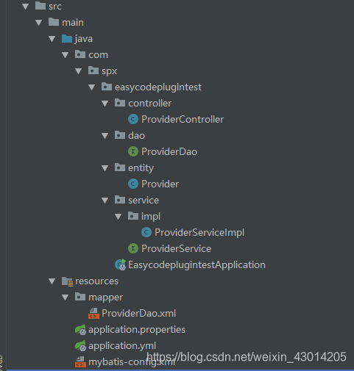This screenshot has width=354, height=371.
Task: Select the service package name
Action: [144, 201]
